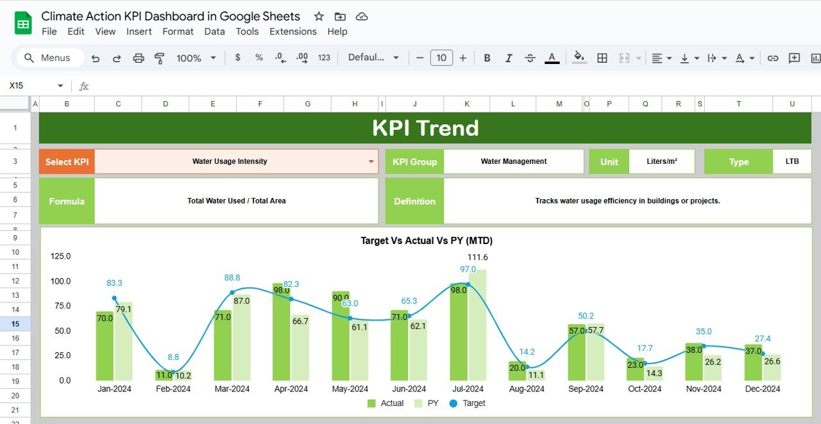Open text wrapping options
This screenshot has width=821, height=424.
716,58
